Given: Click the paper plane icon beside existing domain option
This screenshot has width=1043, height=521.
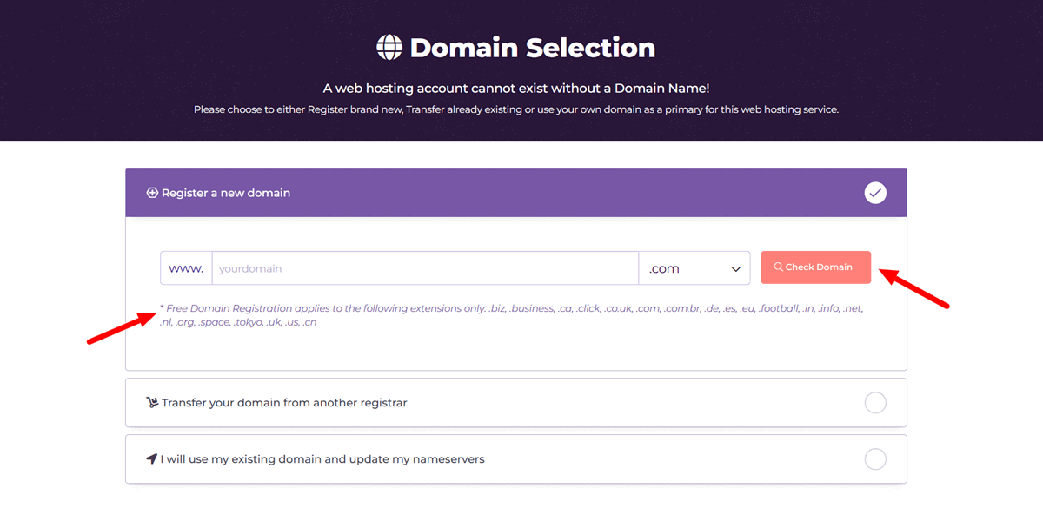Looking at the screenshot, I should (153, 458).
